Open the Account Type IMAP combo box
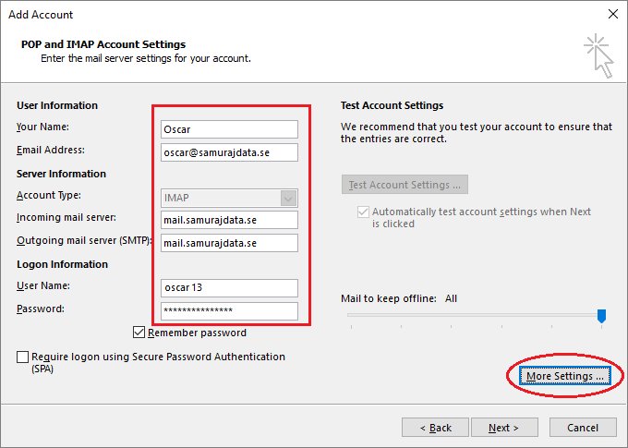 pos(229,198)
